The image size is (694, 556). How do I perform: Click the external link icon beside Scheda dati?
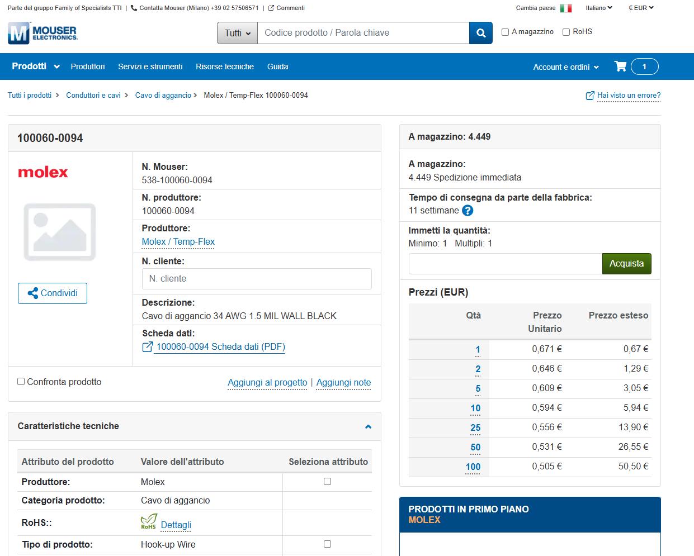click(148, 347)
